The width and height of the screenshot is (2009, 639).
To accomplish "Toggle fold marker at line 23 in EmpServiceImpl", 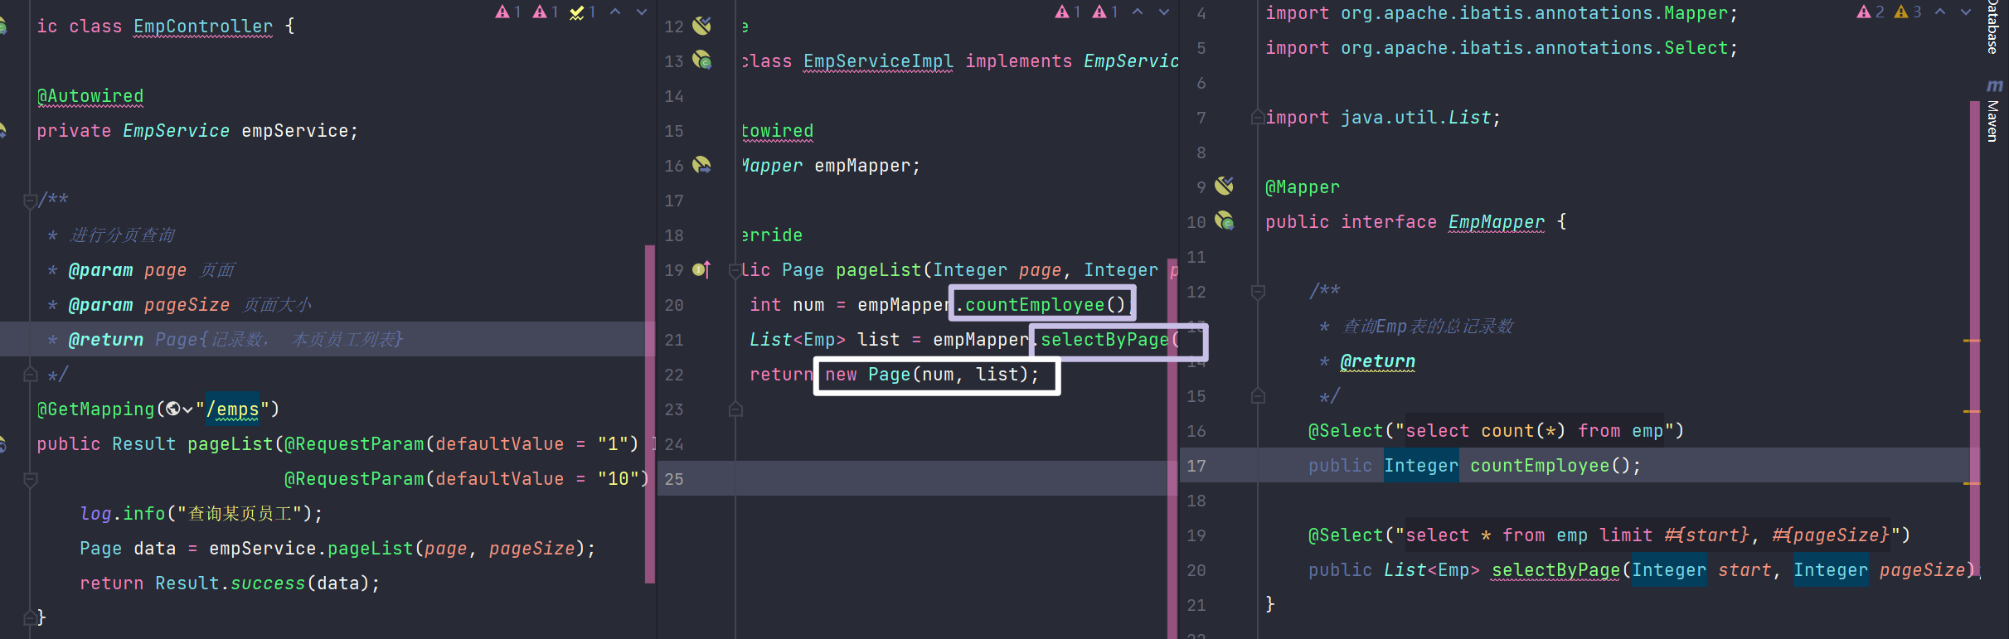I will tap(735, 409).
